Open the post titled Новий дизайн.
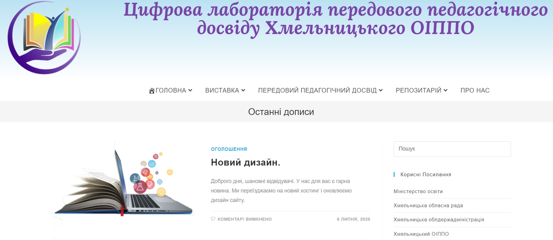Screen dimensions: 553x240 point(246,162)
